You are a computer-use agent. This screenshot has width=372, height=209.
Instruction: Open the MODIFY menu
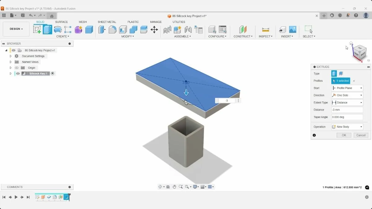128,37
